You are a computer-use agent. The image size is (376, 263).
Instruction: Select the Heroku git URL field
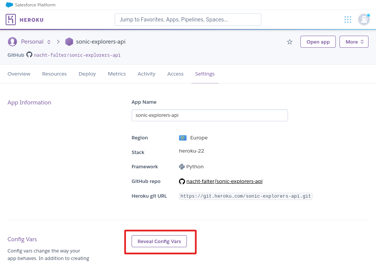(246, 196)
